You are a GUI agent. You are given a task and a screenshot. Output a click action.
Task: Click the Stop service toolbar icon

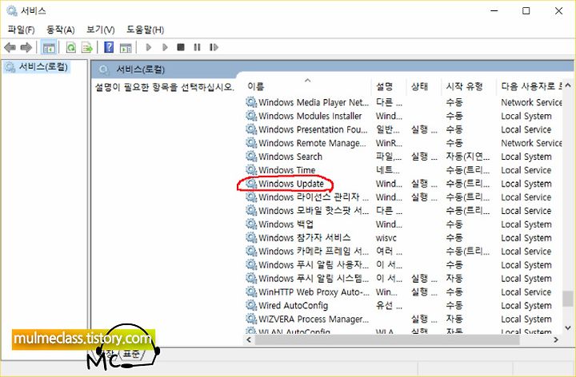click(x=181, y=47)
